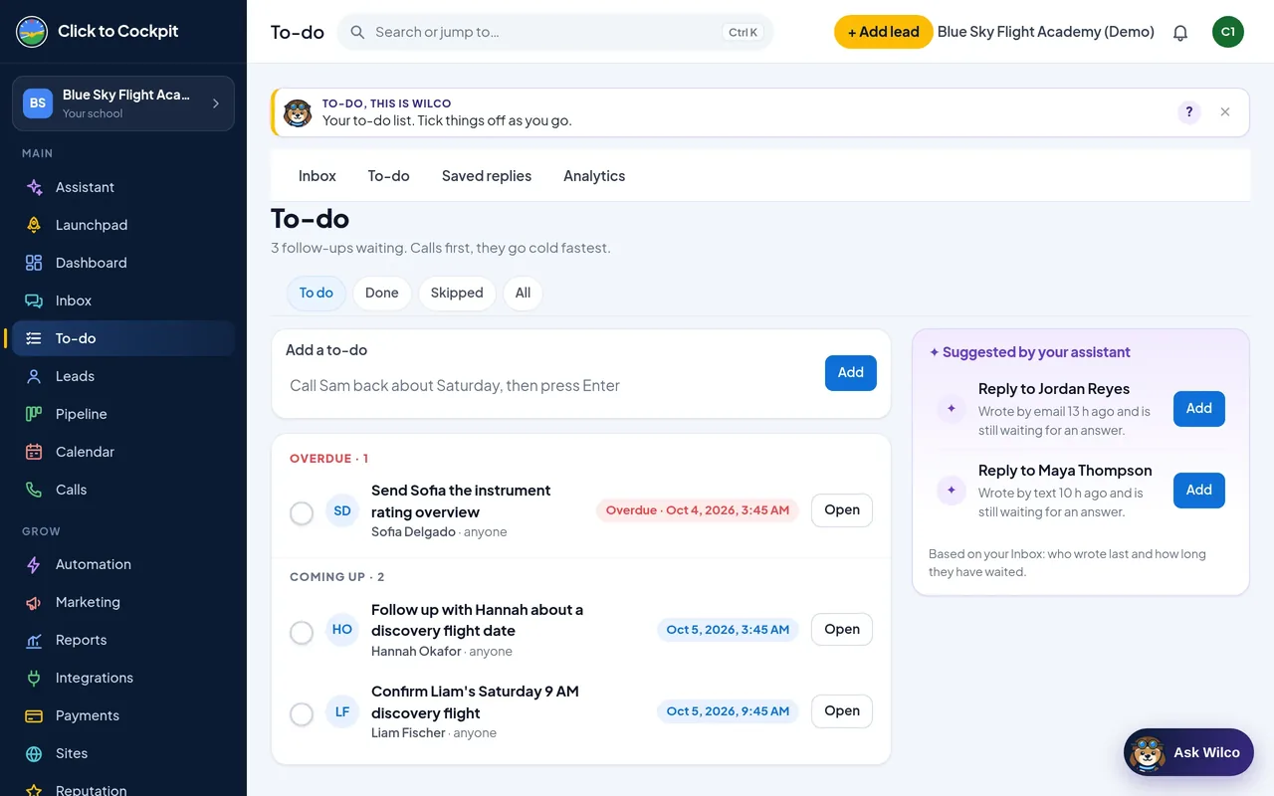
Task: Open the Saved replies tab
Action: click(x=487, y=176)
